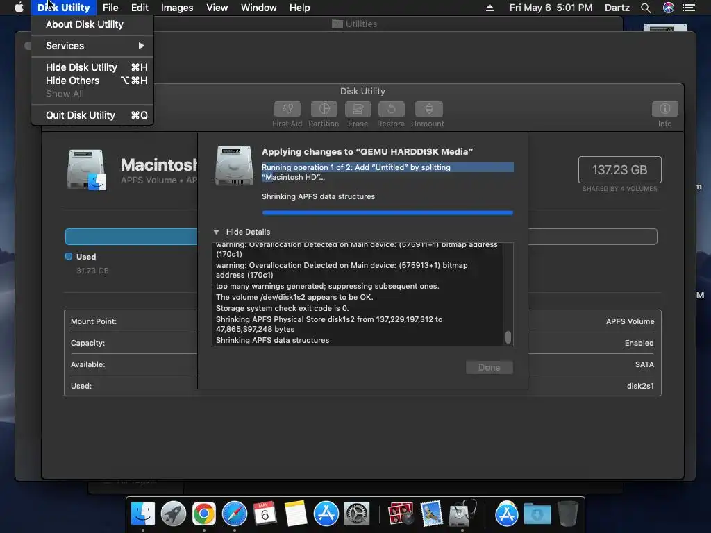Choose Quit Disk Utility menu item
Image resolution: width=711 pixels, height=533 pixels.
click(92, 115)
